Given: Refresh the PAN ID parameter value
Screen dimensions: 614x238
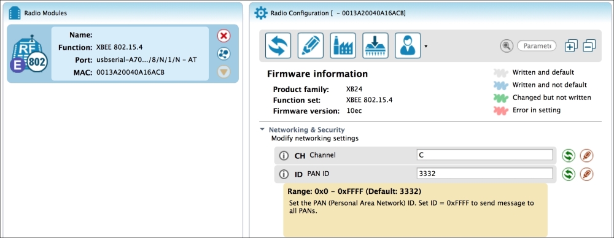Looking at the screenshot, I should pyautogui.click(x=568, y=174).
